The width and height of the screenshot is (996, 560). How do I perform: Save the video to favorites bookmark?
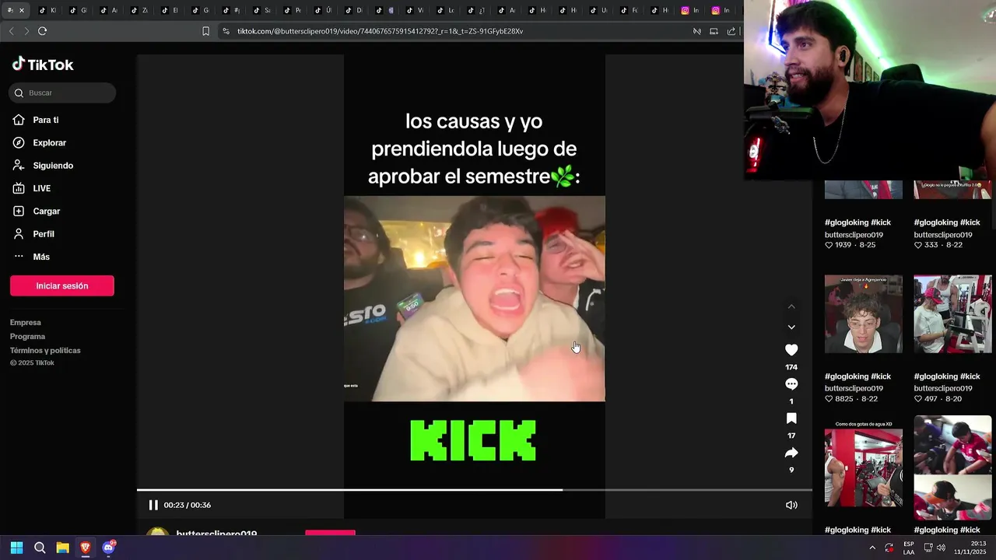pos(791,418)
